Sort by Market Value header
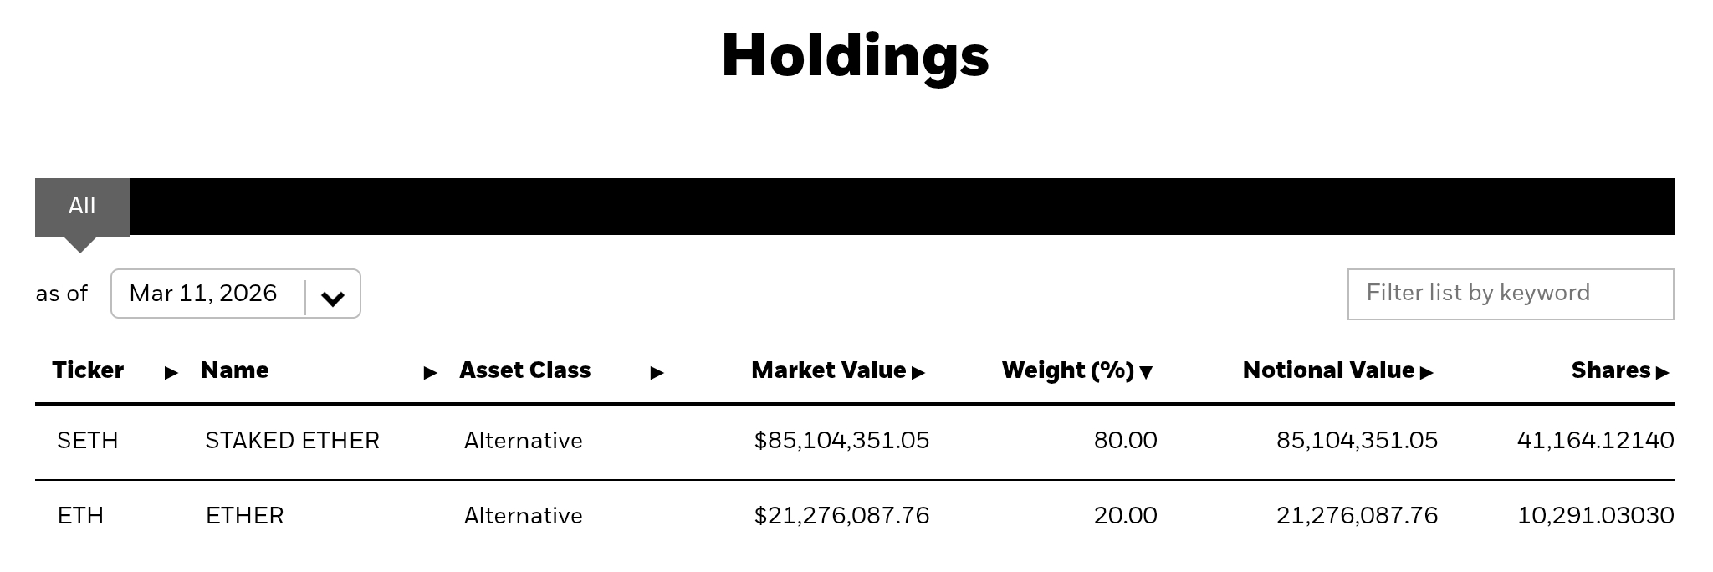The image size is (1713, 572). pos(828,370)
